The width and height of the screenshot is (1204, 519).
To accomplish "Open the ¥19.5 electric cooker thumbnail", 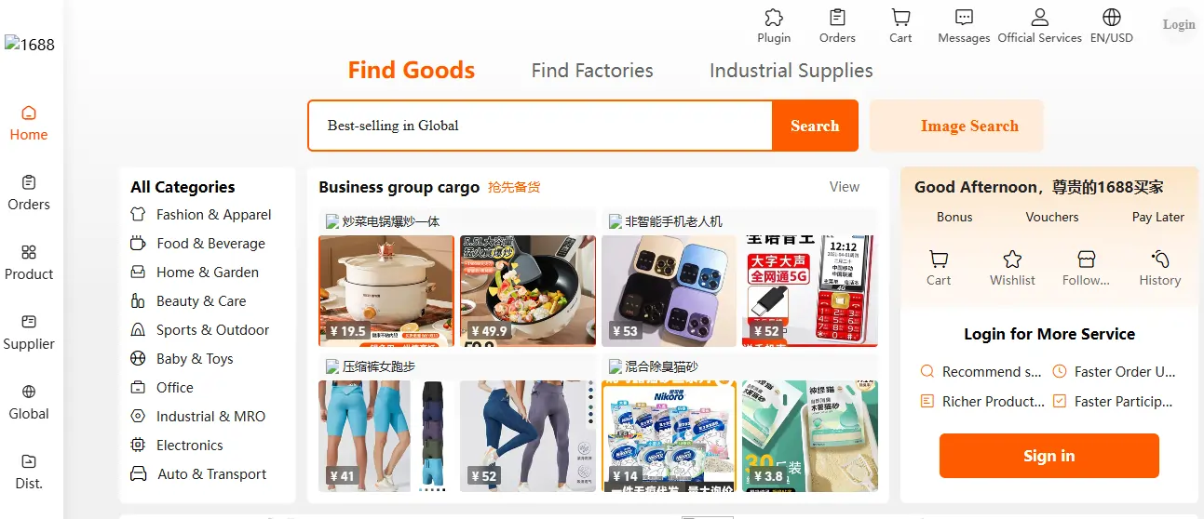I will [386, 290].
